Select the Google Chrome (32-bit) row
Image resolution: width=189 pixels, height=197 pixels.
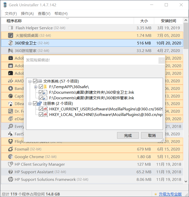[x=92, y=157]
